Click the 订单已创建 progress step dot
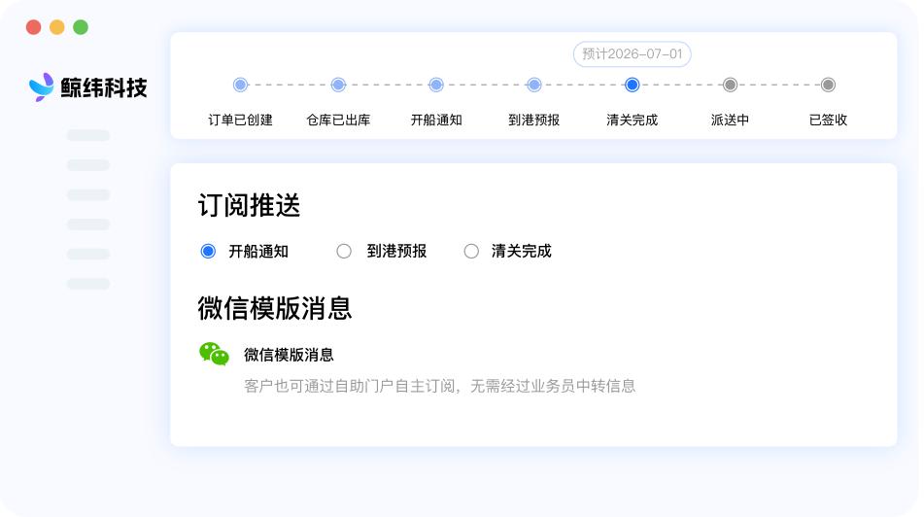 coord(240,85)
